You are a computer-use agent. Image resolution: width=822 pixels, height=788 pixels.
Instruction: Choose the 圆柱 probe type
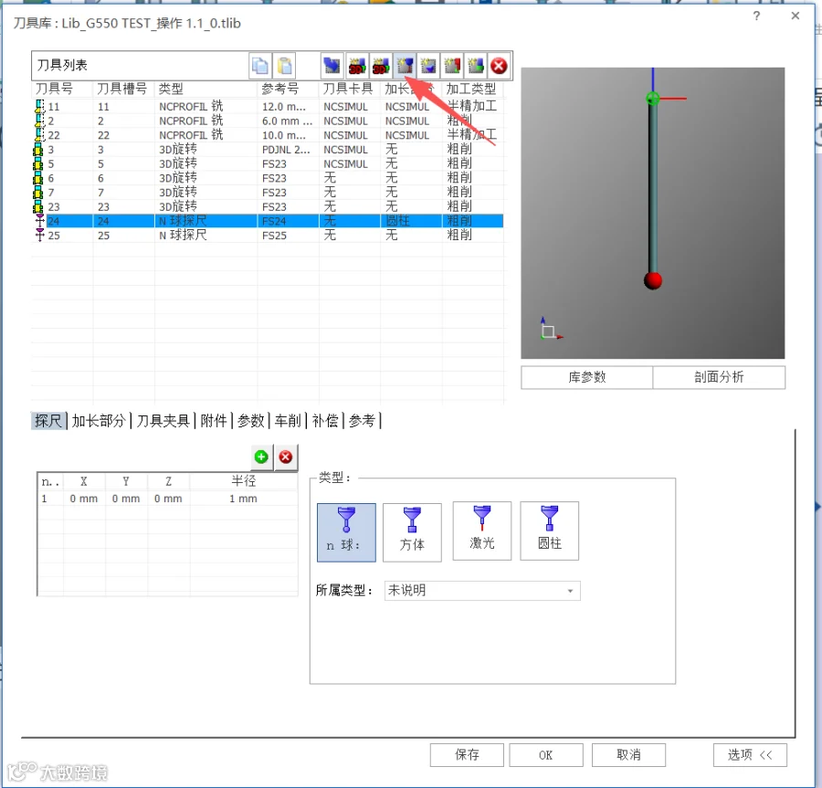coord(550,531)
